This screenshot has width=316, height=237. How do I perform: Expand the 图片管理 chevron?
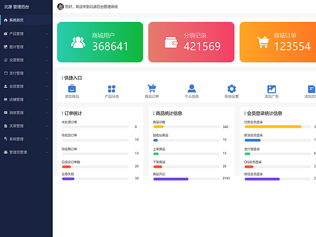47,47
